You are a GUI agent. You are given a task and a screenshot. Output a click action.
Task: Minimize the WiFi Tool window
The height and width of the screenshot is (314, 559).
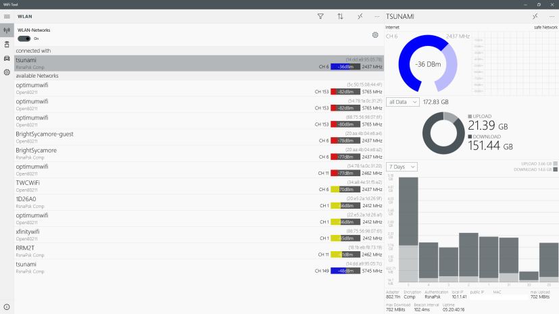point(526,5)
